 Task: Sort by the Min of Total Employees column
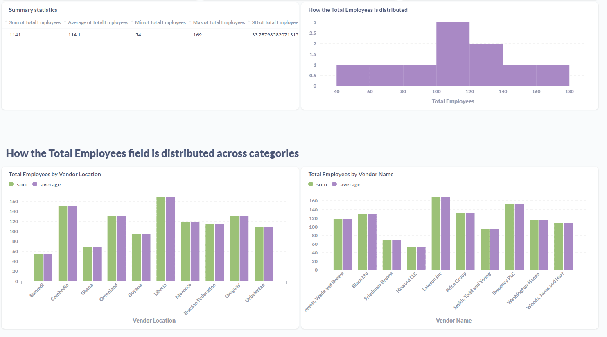pyautogui.click(x=160, y=22)
